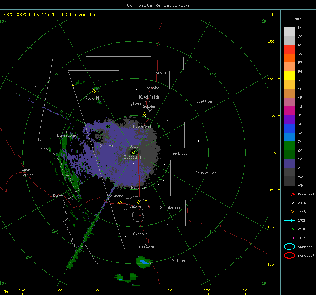
Task: Click the magenta 39-42 dBZ color swatch
Action: click(x=289, y=111)
